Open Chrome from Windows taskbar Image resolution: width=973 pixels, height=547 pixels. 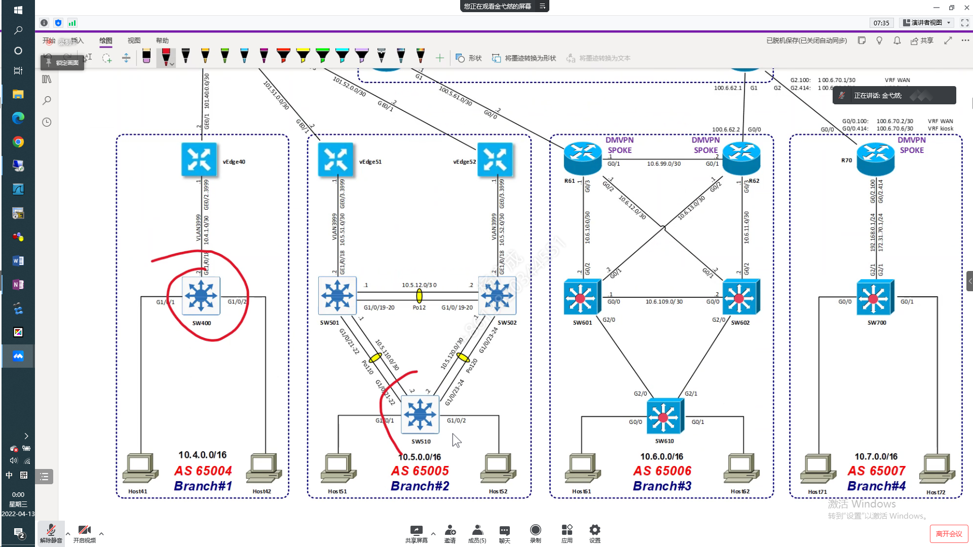coord(18,142)
